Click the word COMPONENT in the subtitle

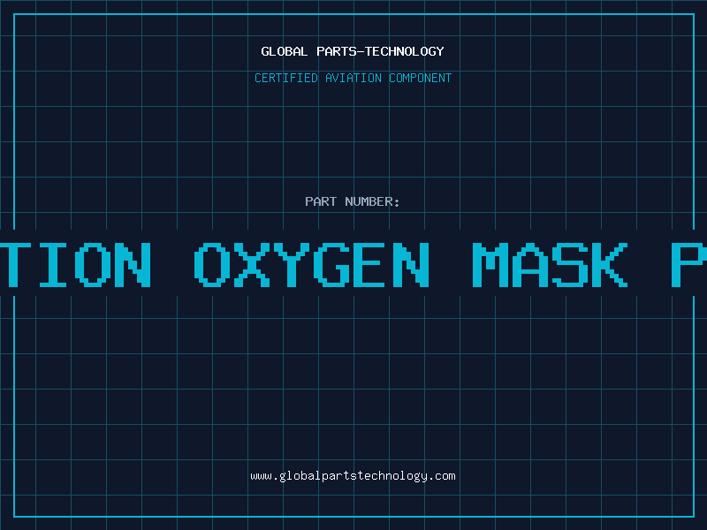click(x=421, y=78)
